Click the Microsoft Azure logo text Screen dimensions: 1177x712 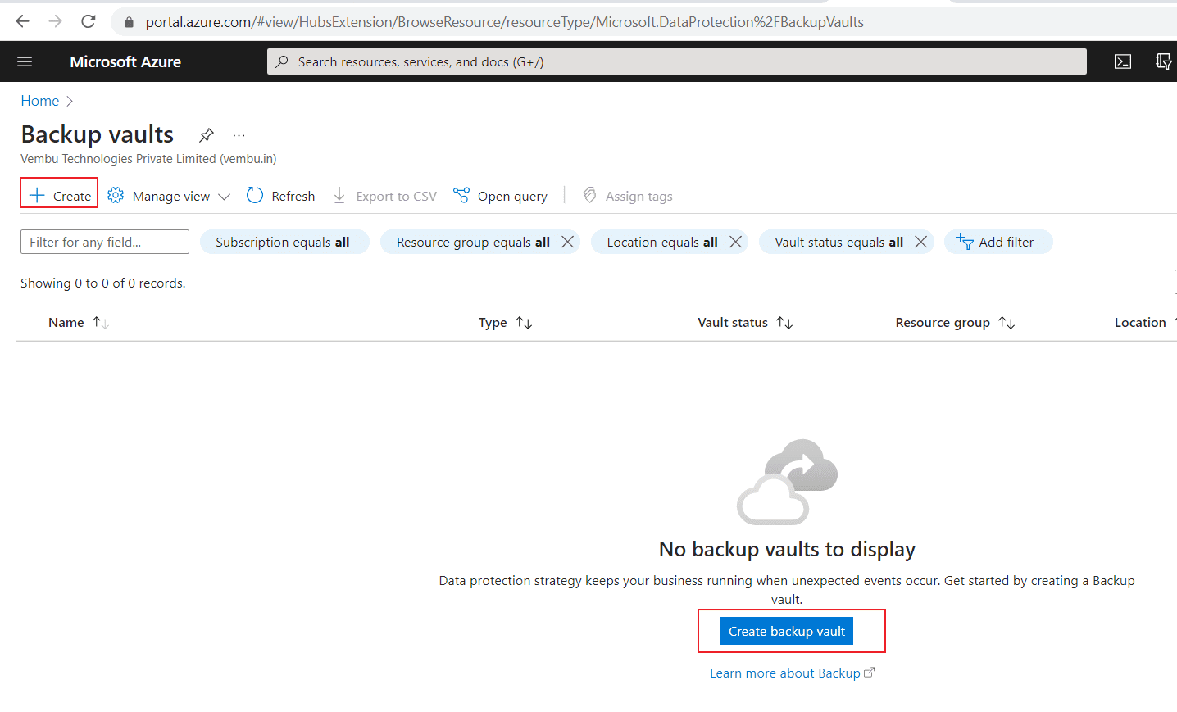[x=125, y=61]
